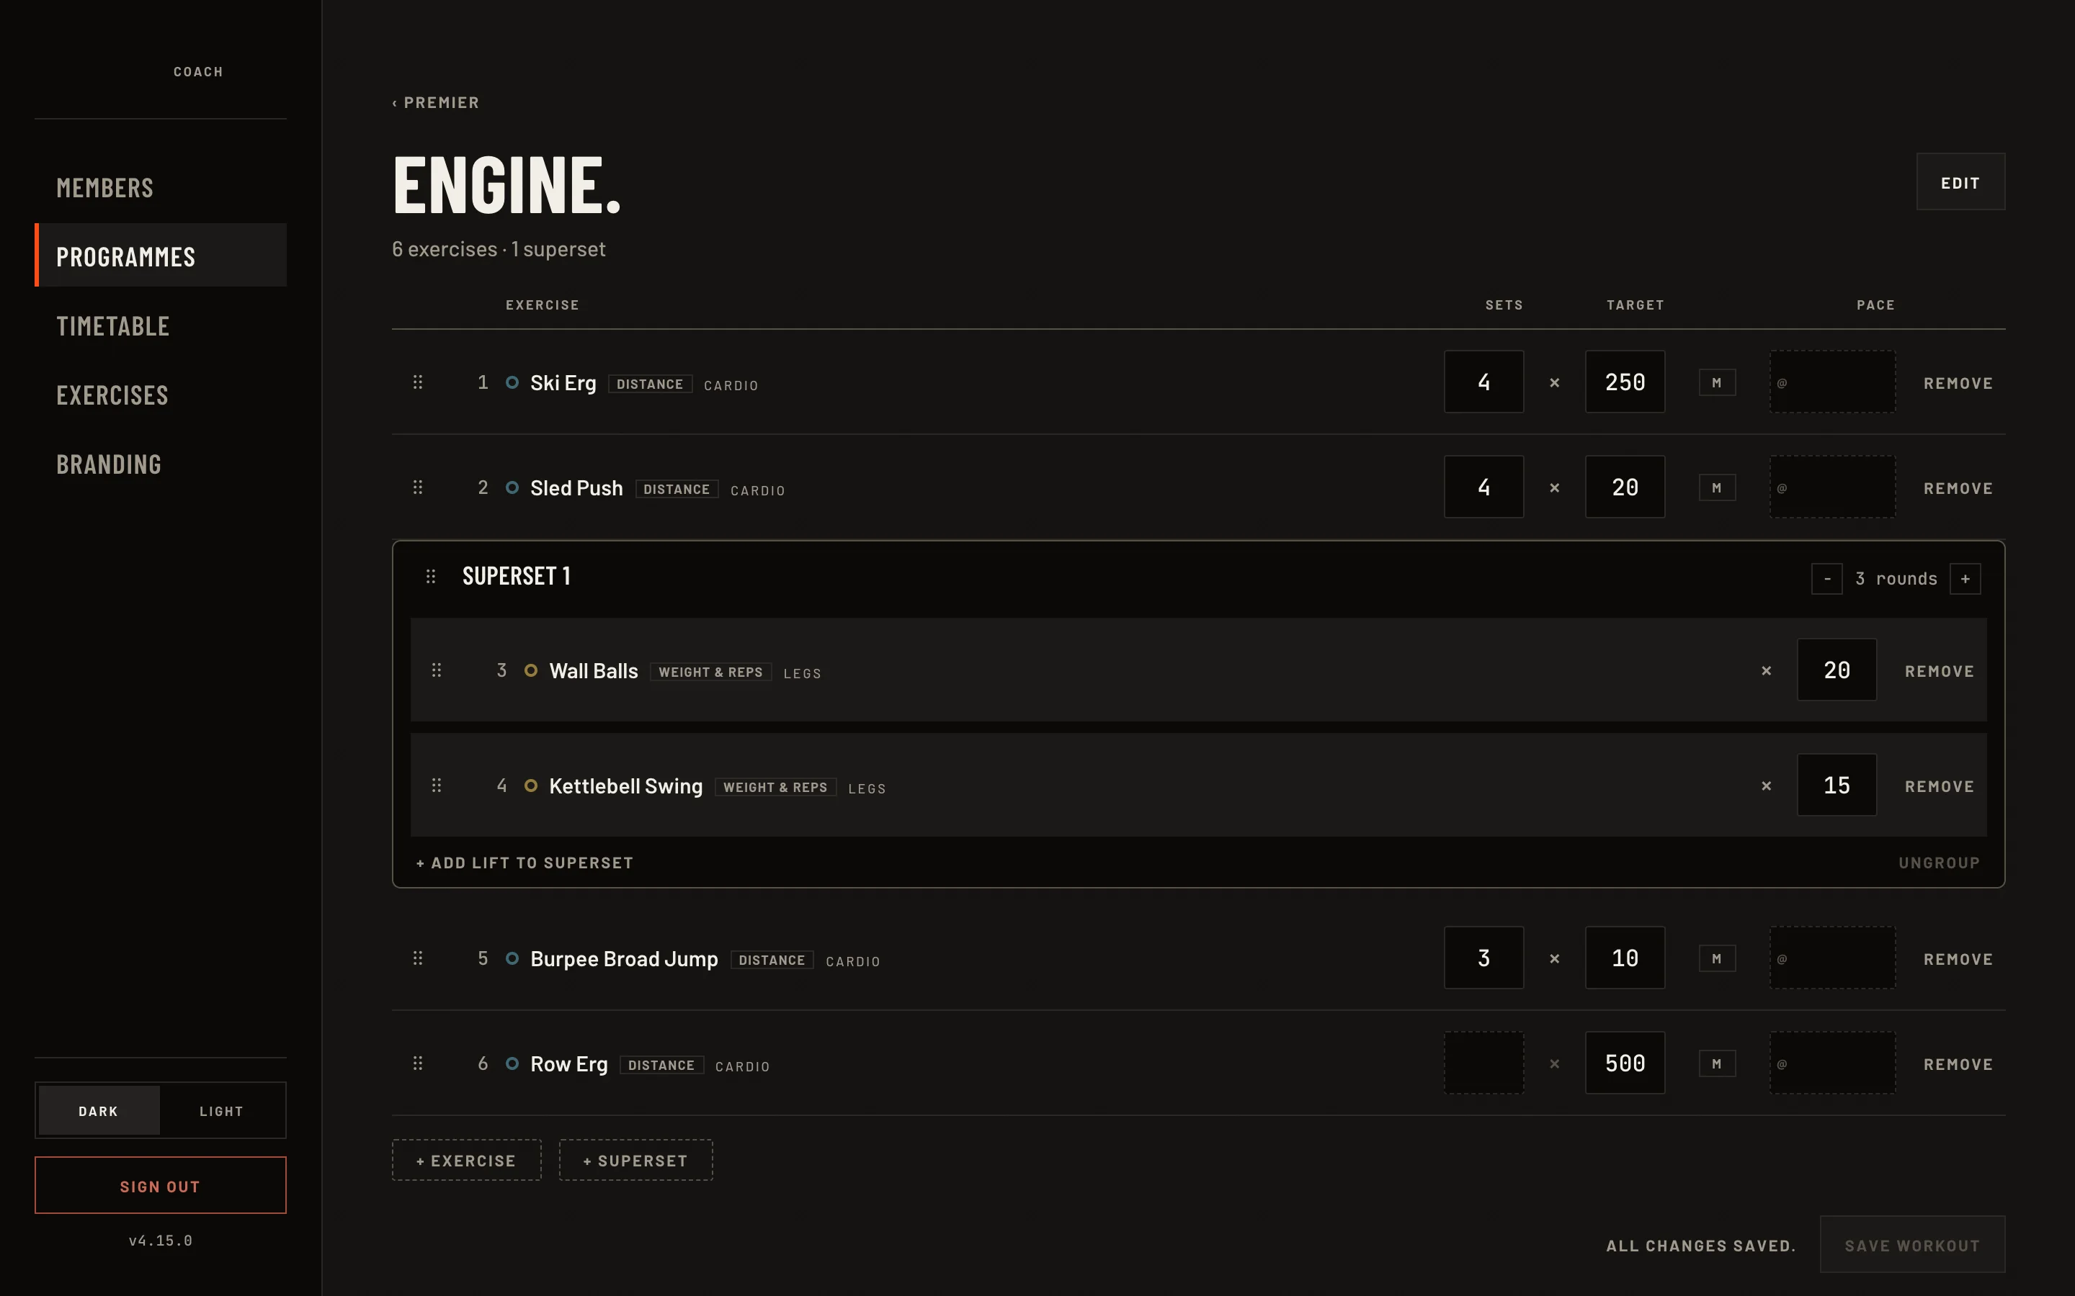Viewport: 2075px width, 1296px height.
Task: Open the Members section
Action: [104, 188]
